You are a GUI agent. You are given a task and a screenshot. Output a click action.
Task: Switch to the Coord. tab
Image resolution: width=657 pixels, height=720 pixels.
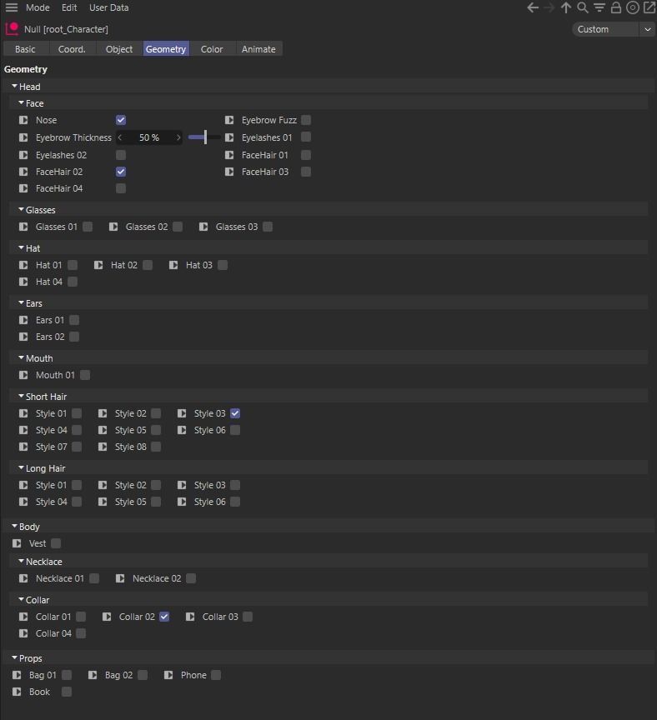tap(72, 48)
